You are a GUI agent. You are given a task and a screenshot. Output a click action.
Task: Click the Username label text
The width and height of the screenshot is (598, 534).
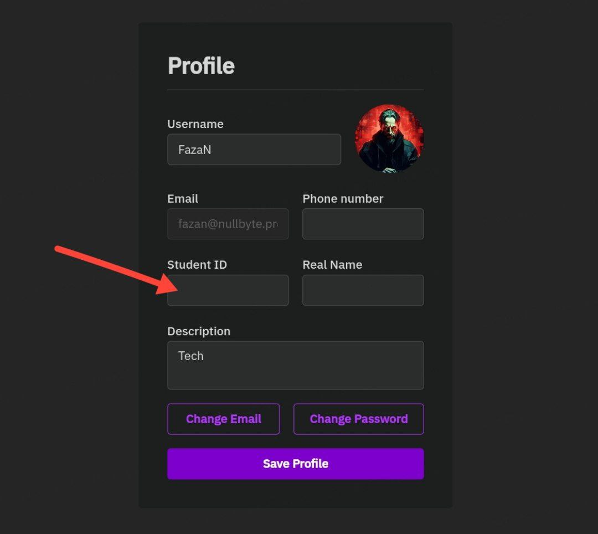195,124
